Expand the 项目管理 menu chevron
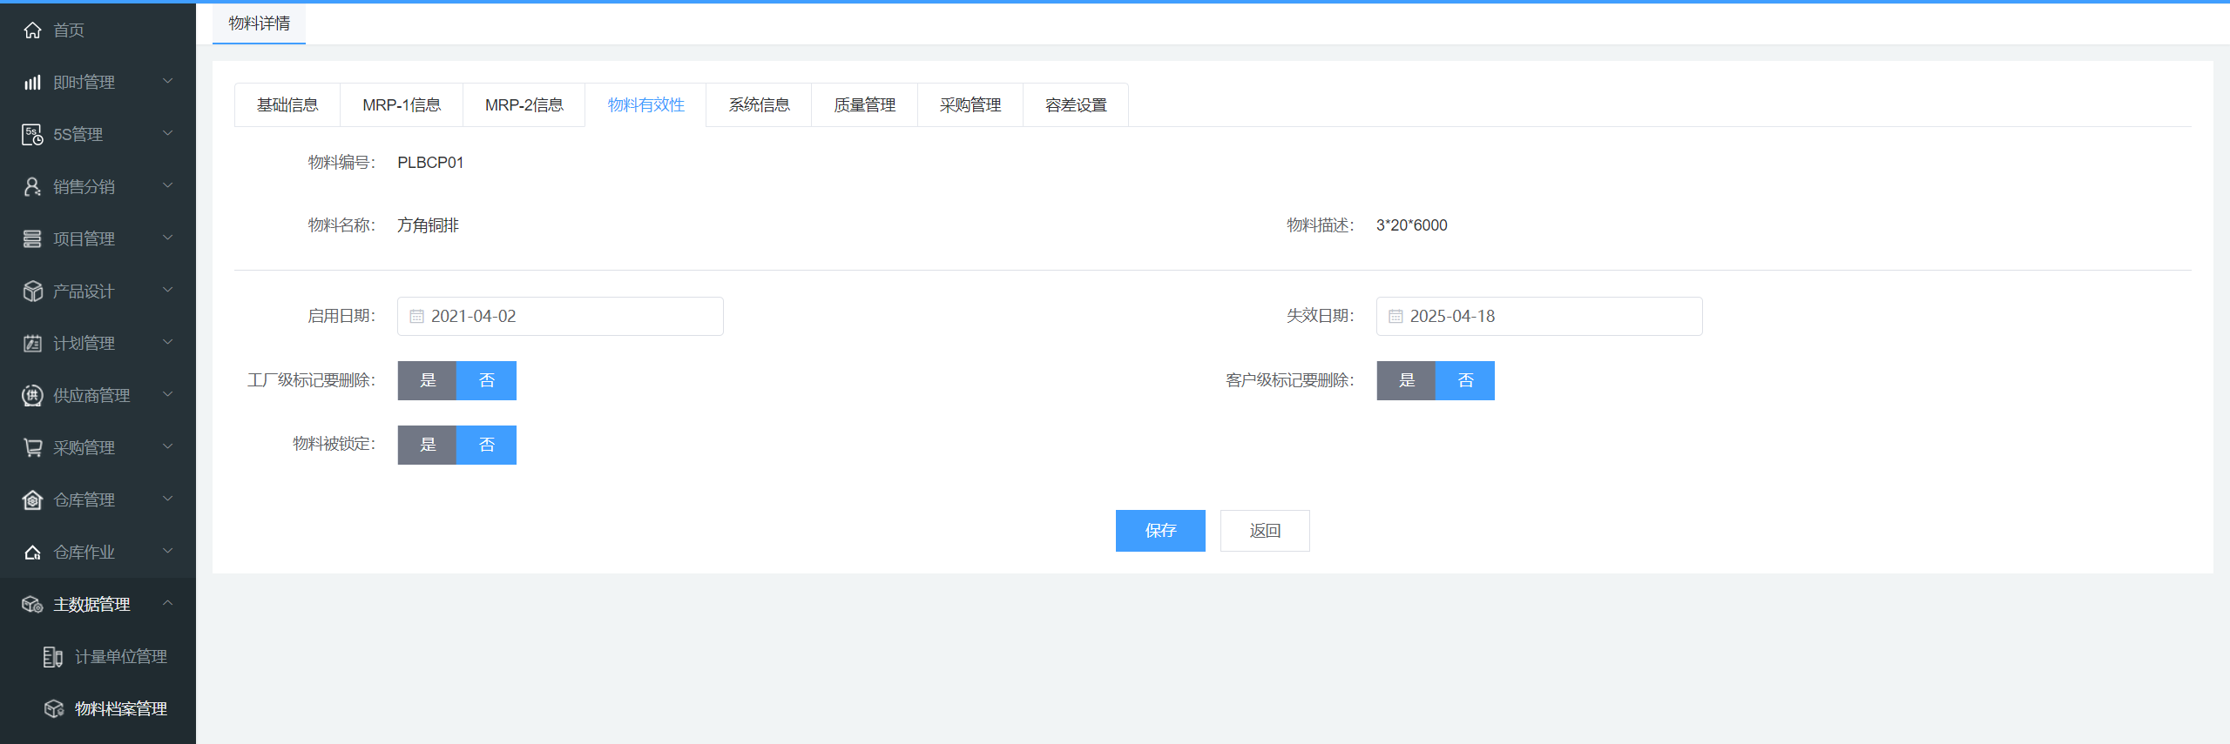2230x744 pixels. (x=168, y=238)
